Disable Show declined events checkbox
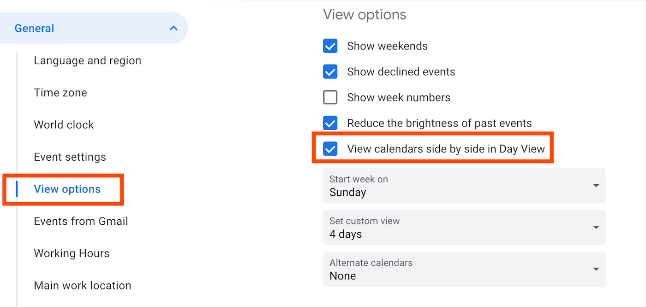Image resolution: width=646 pixels, height=307 pixels. [330, 72]
